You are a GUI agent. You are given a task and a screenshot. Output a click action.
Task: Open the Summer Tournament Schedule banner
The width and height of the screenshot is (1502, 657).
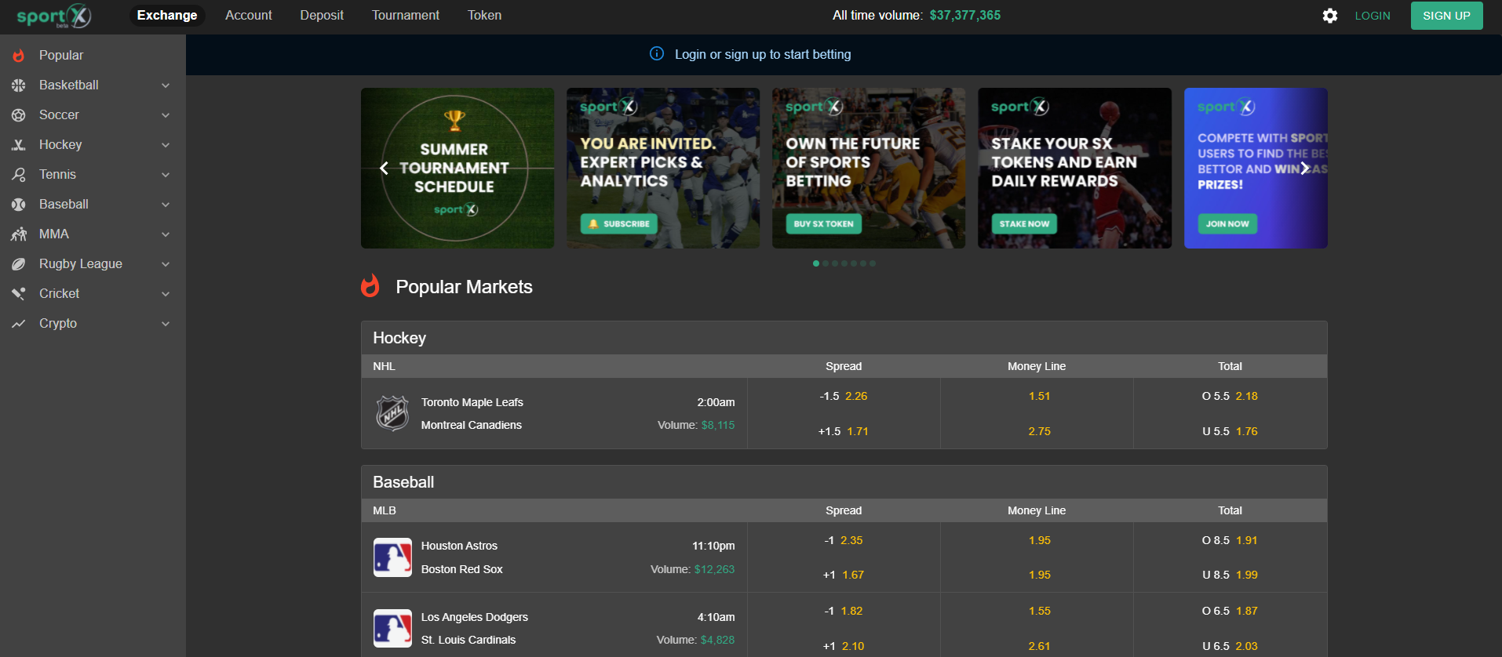458,168
